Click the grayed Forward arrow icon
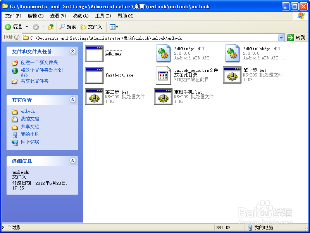 [x=36, y=27]
